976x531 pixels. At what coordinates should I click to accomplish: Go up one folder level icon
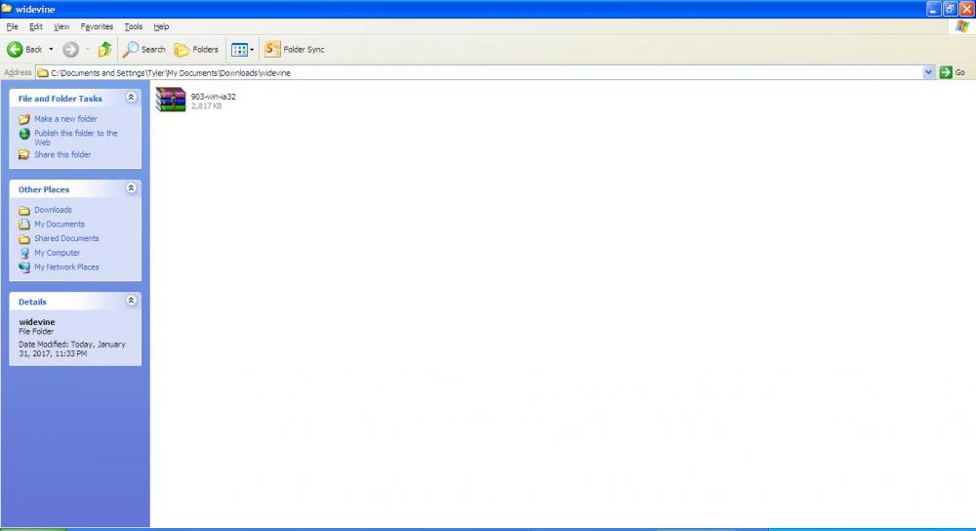click(105, 49)
